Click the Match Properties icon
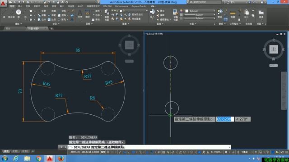Image resolution: width=289 pixels, height=162 pixels. tap(176, 14)
